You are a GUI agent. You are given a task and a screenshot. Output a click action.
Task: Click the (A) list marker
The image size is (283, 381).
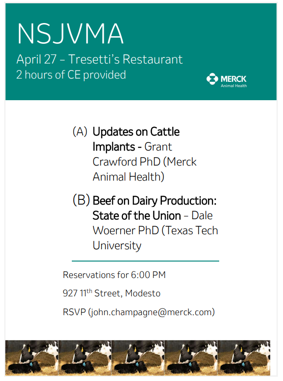80,132
